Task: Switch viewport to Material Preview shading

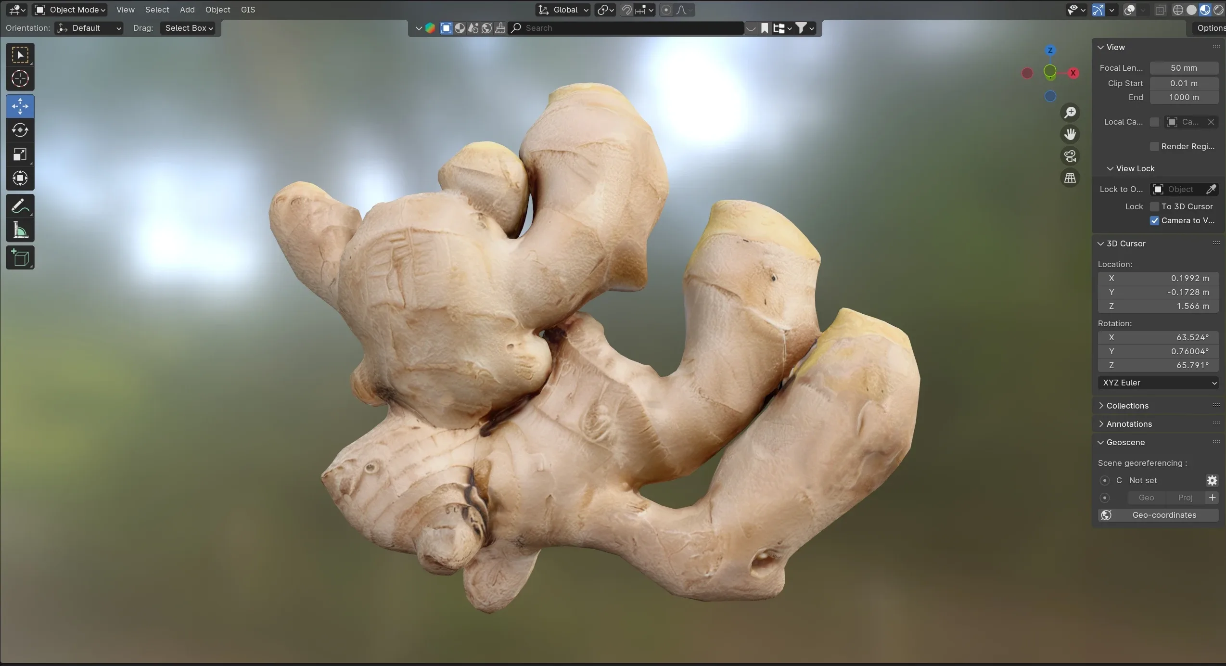Action: 1205,10
